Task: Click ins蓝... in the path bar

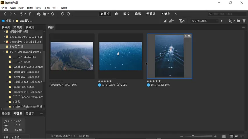Action: click(x=24, y=21)
